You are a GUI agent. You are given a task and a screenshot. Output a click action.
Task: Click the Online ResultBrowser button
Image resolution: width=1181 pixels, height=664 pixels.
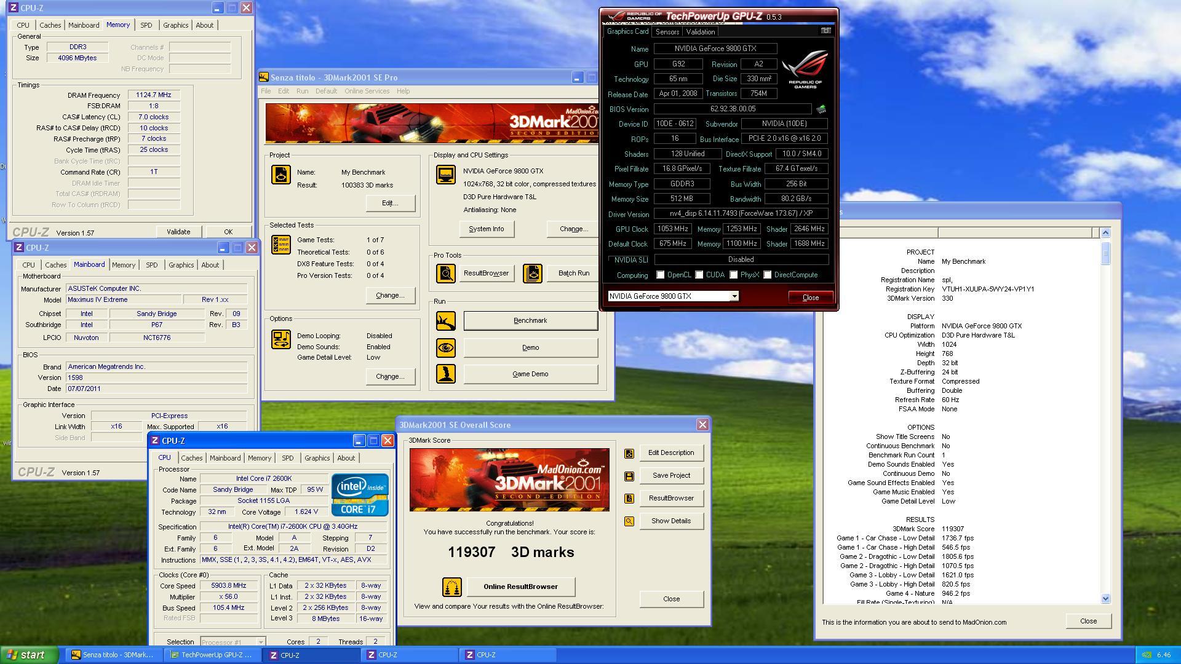(520, 587)
